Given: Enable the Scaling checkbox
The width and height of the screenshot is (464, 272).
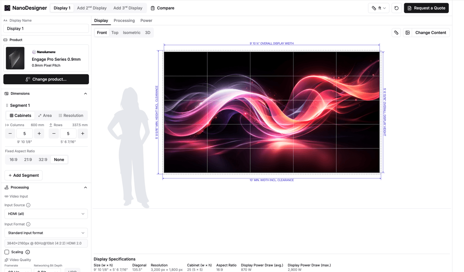Looking at the screenshot, I should (7, 252).
